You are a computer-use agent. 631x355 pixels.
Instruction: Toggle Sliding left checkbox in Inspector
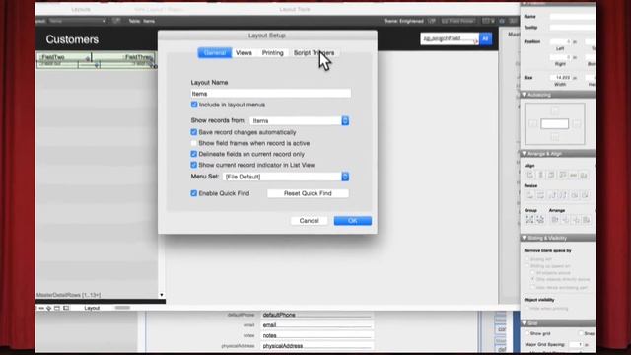point(526,259)
